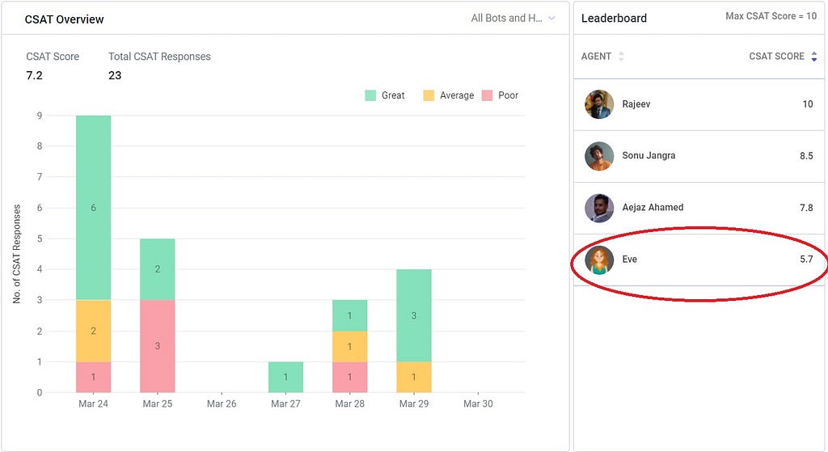Click the Mar 25 axis label
This screenshot has width=828, height=452.
(158, 404)
